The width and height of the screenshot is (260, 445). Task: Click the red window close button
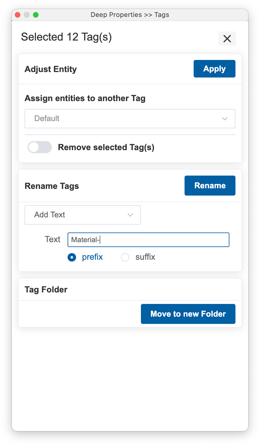18,15
